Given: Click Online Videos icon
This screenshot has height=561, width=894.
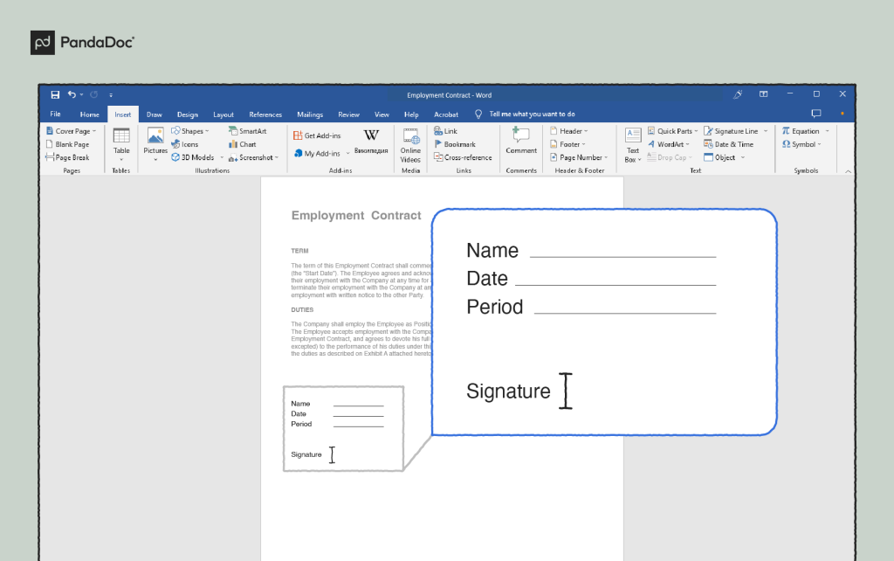Looking at the screenshot, I should (x=410, y=137).
